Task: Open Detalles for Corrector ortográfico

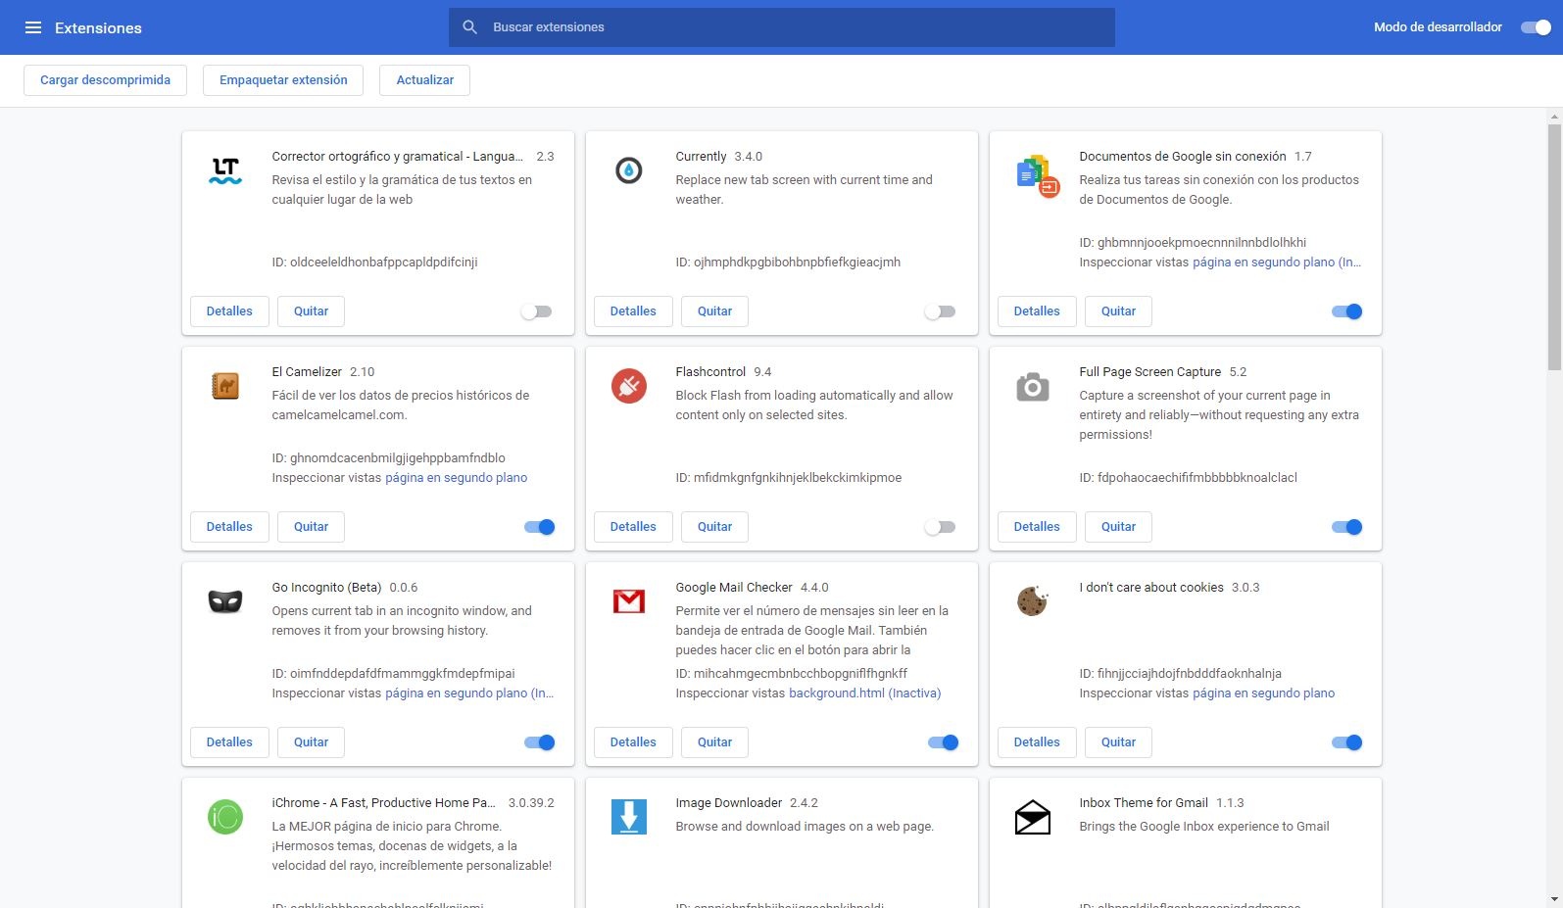Action: pyautogui.click(x=229, y=311)
